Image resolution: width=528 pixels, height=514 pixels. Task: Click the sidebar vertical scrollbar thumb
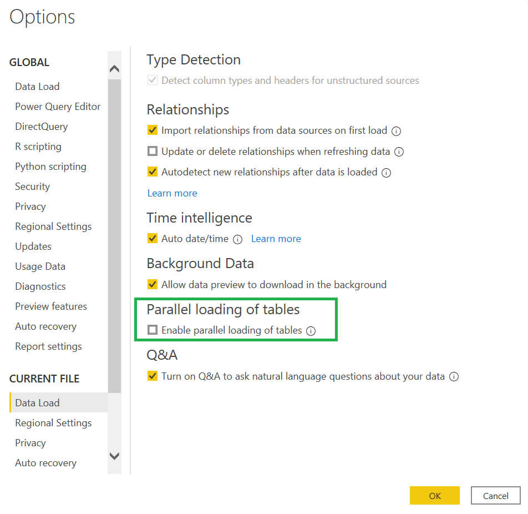[x=114, y=236]
